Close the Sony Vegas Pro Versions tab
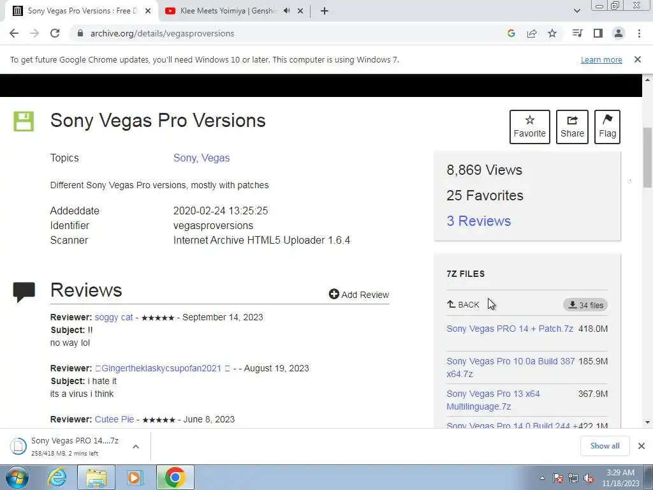The width and height of the screenshot is (653, 490). (x=148, y=11)
